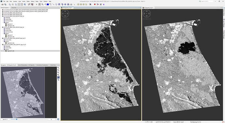225x123 pixels.
Task: Select the Zoom magnifier tool in toolbar
Action: tap(42, 5)
